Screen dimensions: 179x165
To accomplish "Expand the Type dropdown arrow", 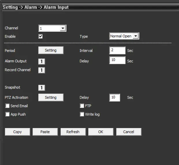I will (x=136, y=36).
